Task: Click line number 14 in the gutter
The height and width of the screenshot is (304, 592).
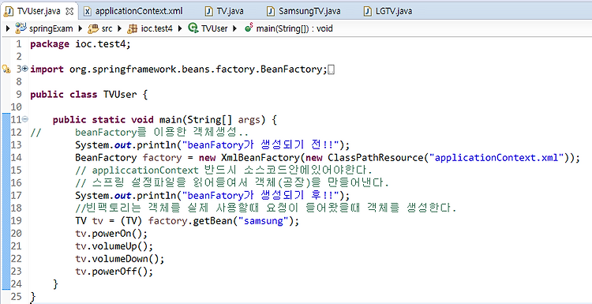Action: click(x=17, y=157)
